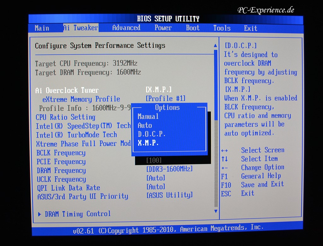
Task: Open the Tools tab
Action: 222,28
